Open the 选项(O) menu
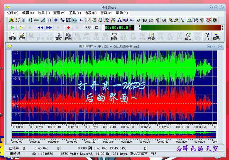The height and width of the screenshot is (160, 229). pos(91,13)
